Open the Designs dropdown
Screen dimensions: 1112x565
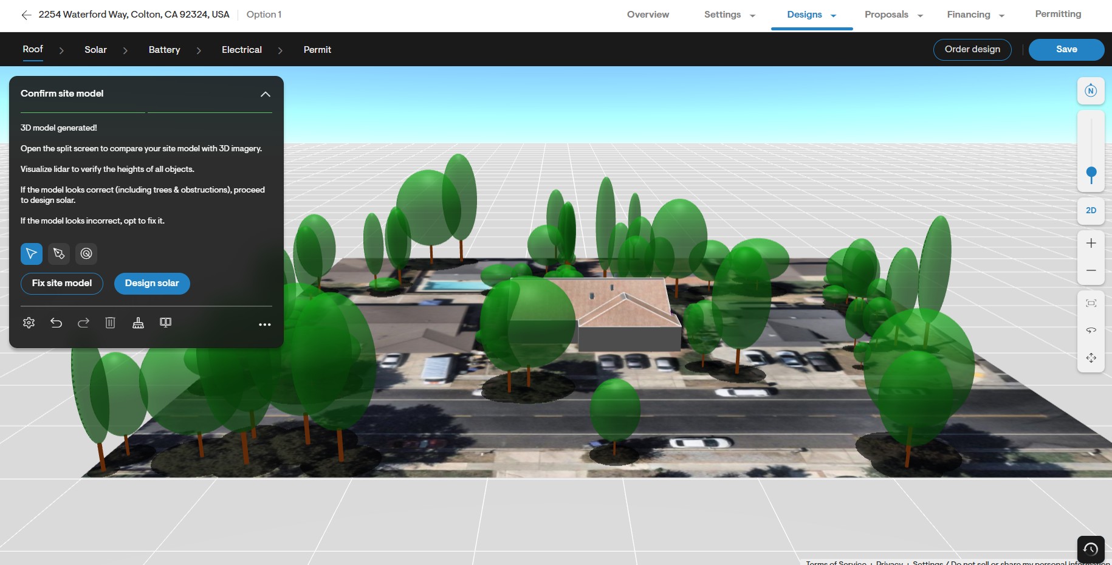pyautogui.click(x=812, y=15)
